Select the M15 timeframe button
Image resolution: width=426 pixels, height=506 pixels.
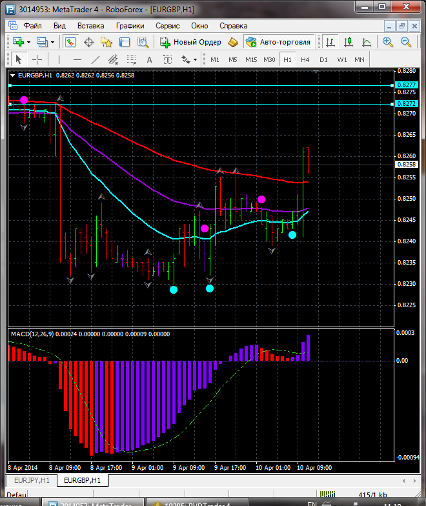coord(251,59)
